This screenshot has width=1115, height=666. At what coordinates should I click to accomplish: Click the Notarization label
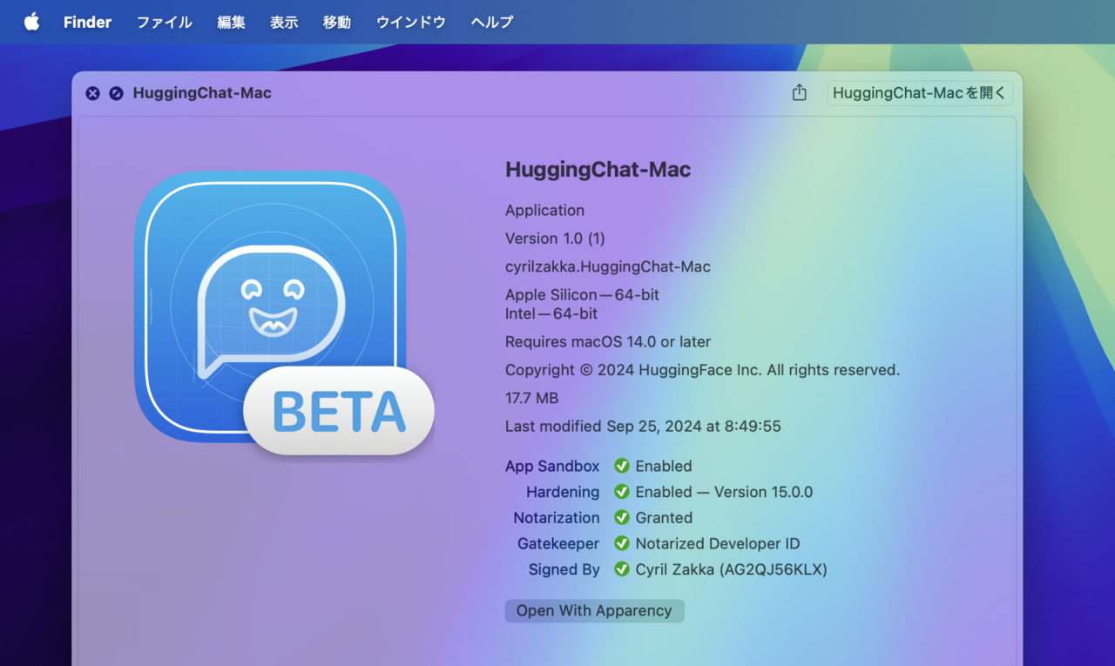[x=557, y=517]
